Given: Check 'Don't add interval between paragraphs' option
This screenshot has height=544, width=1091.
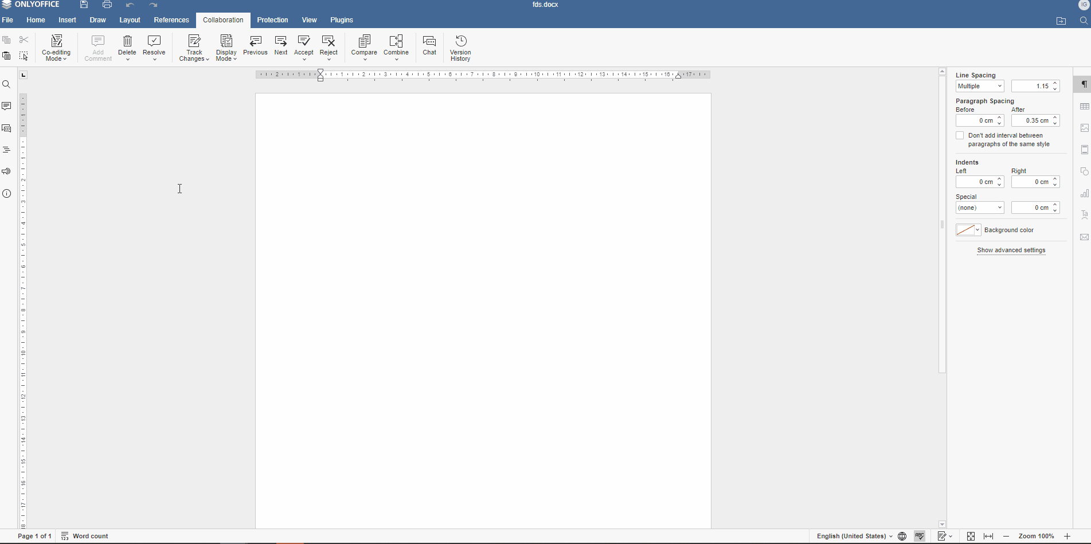Looking at the screenshot, I should coord(960,135).
